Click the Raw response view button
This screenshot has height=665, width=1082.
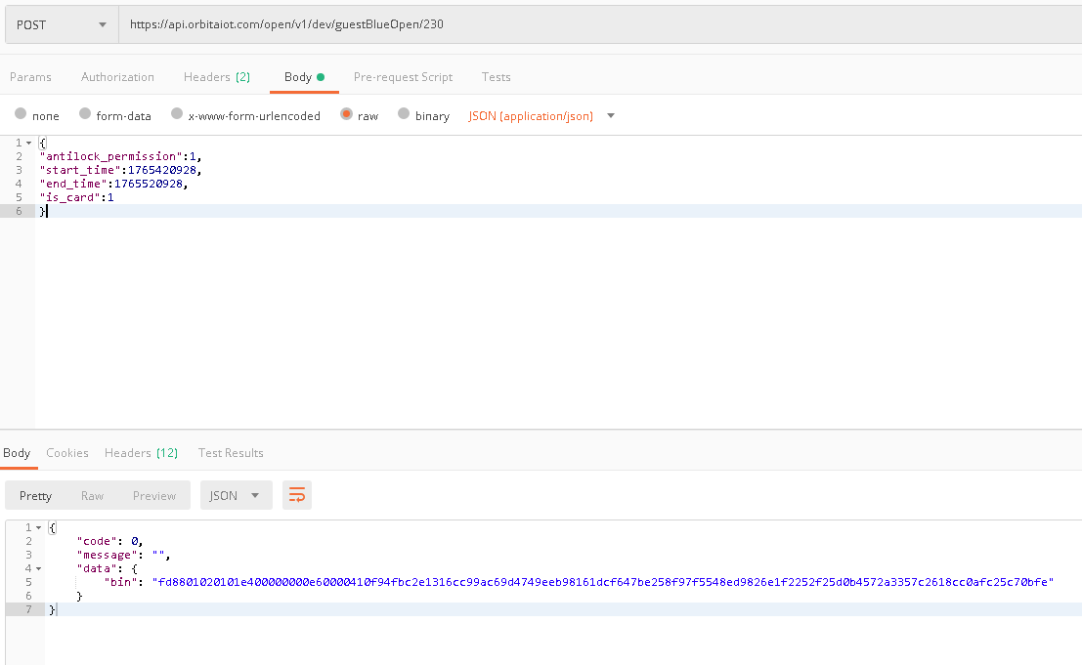[x=92, y=496]
